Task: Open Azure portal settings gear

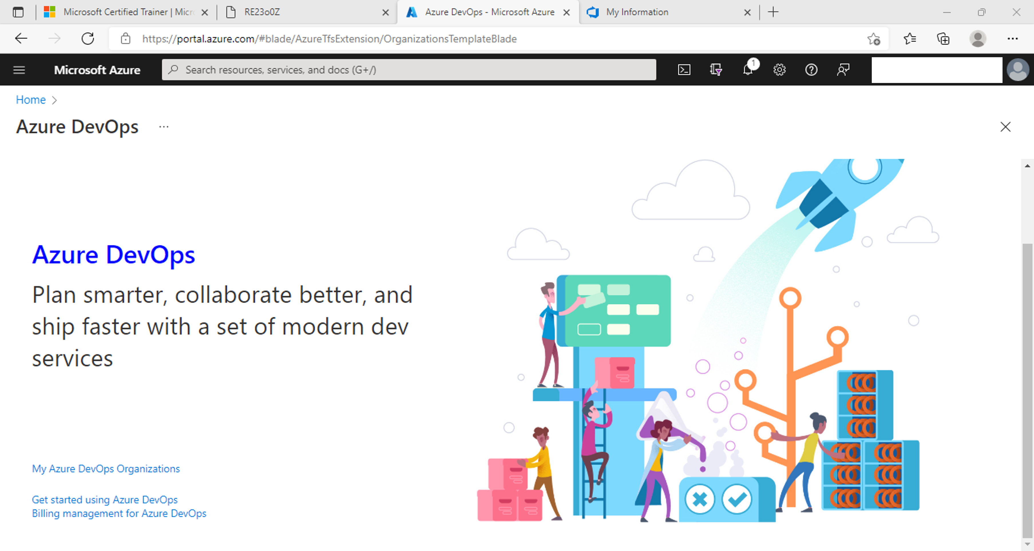Action: (780, 70)
